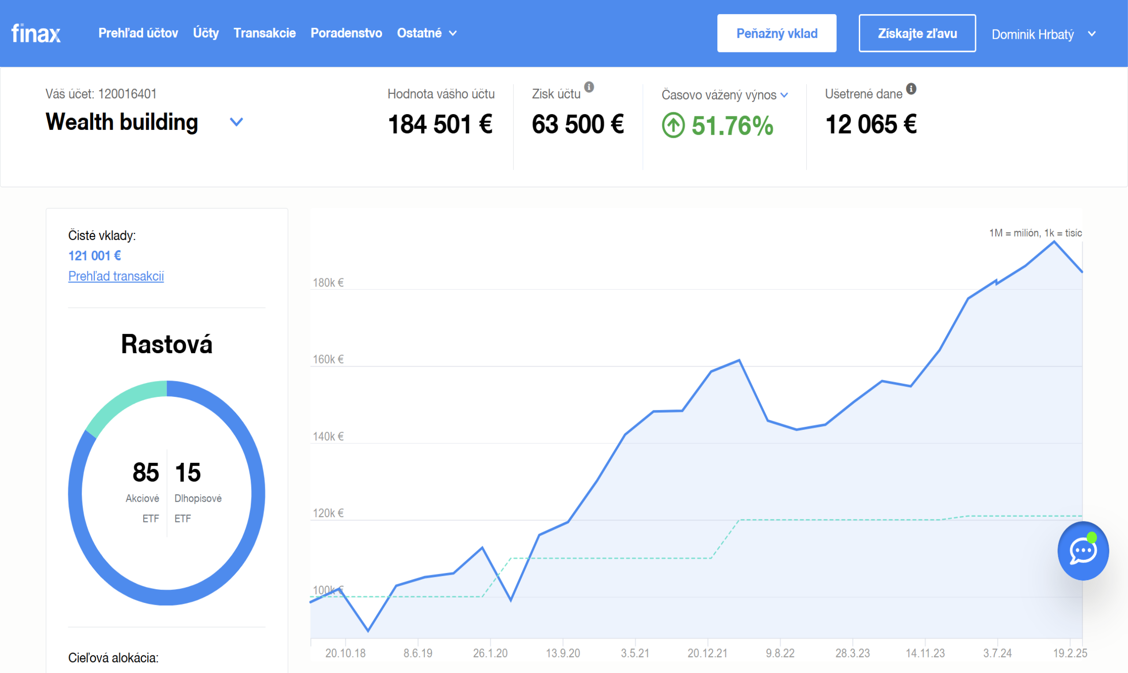
Task: Expand the Ostatné menu
Action: (427, 33)
